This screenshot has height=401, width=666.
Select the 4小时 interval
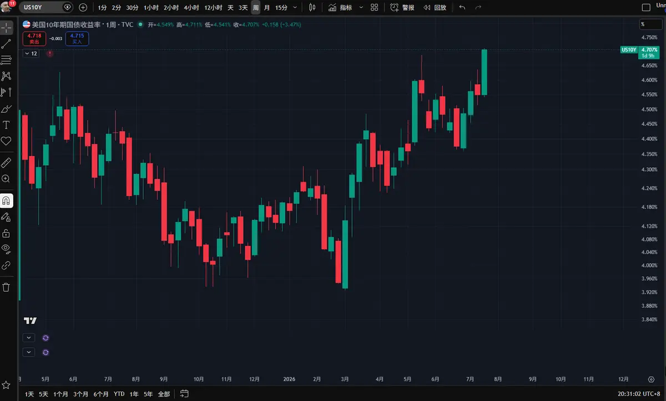tap(191, 8)
